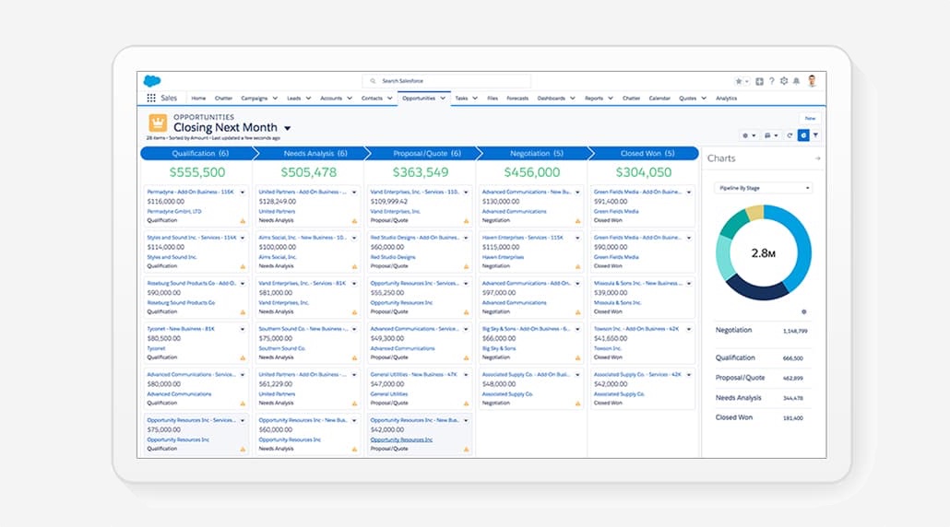
Task: Open Haven Enterprises account link
Action: pos(503,257)
